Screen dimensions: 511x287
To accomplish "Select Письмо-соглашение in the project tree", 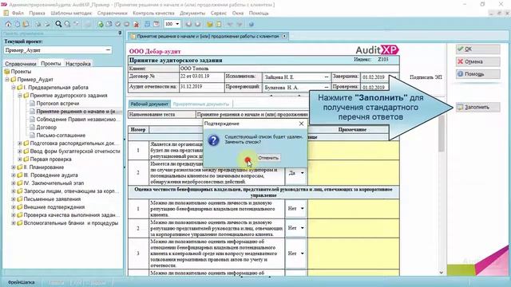I will [61, 136].
